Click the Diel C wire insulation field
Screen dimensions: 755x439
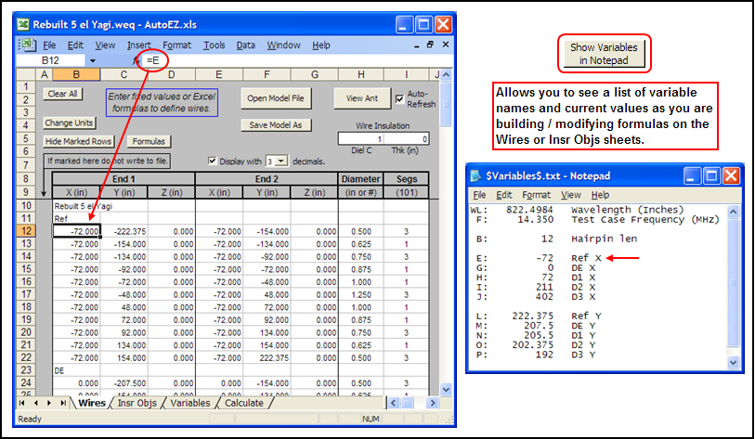pos(360,139)
